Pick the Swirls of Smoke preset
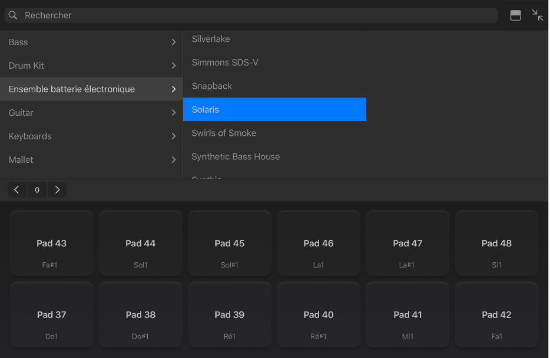 click(x=224, y=133)
